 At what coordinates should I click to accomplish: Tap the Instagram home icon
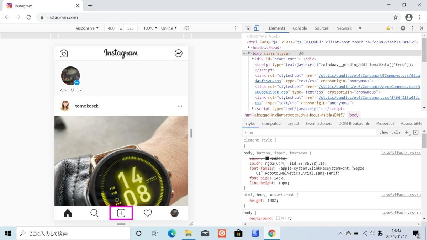point(68,213)
